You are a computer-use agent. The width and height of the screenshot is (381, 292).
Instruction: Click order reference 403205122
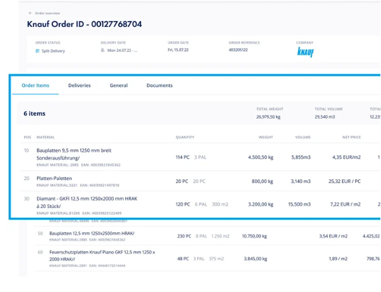click(238, 50)
